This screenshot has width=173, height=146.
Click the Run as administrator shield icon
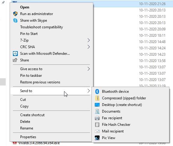[15, 14]
